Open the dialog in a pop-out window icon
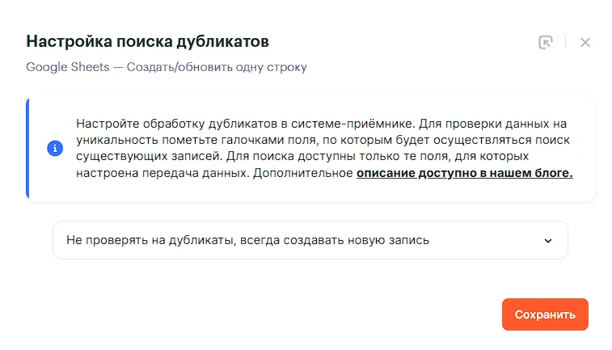 [545, 42]
